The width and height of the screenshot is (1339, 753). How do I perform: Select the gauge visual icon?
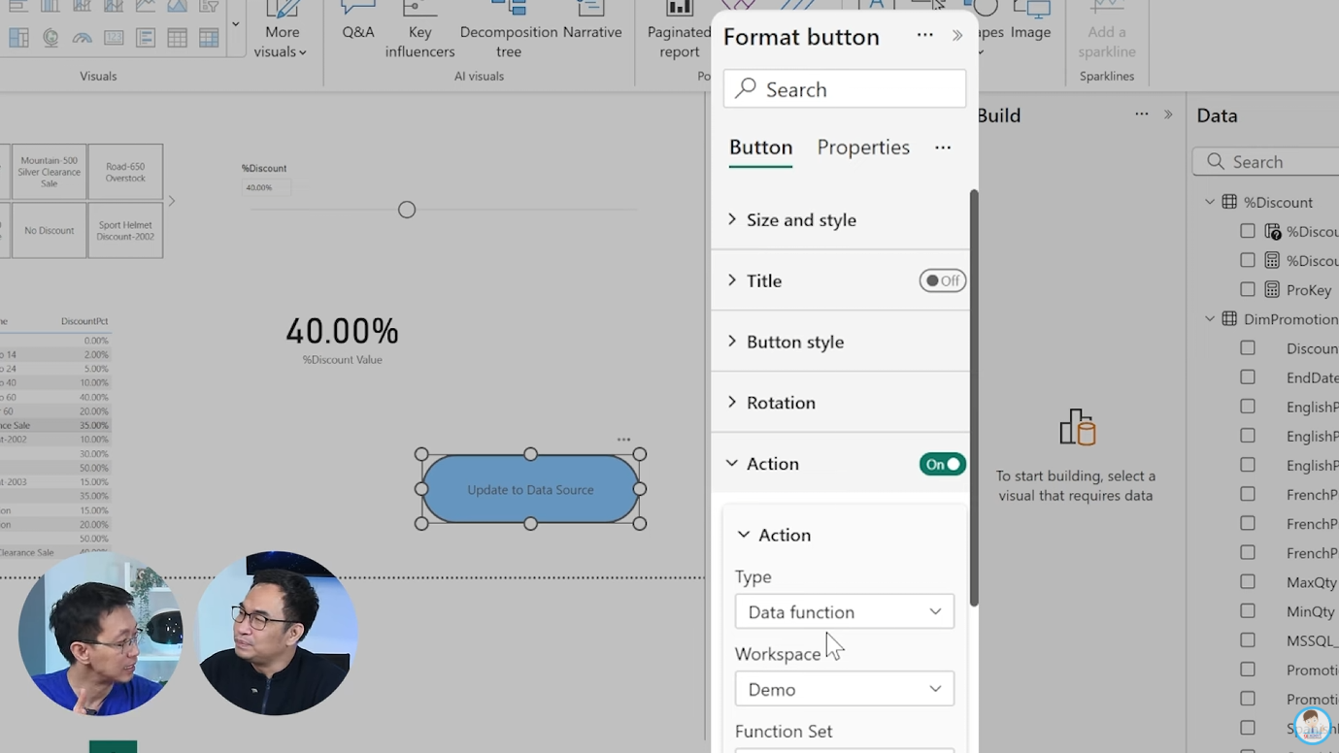tap(82, 37)
